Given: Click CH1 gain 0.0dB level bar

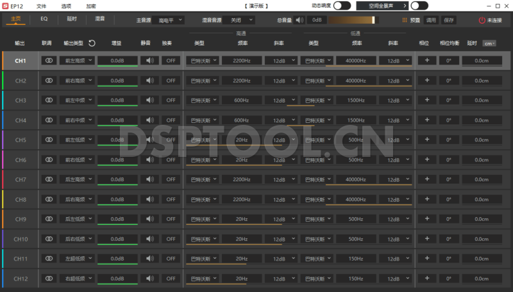Looking at the screenshot, I should tap(117, 61).
